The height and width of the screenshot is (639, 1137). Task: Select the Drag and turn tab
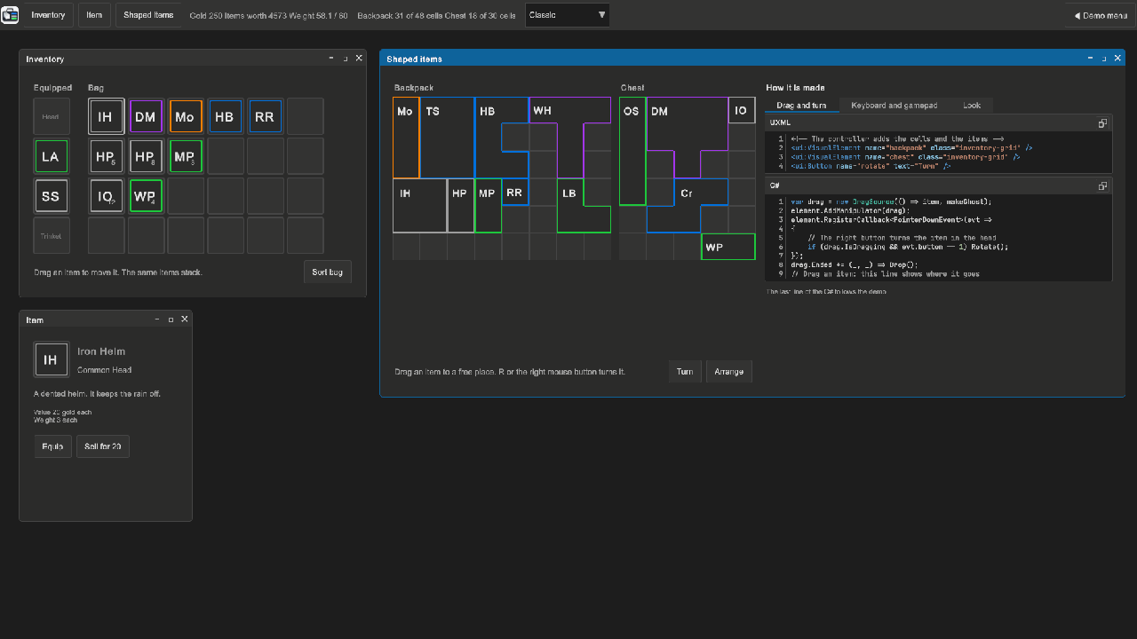pos(801,106)
